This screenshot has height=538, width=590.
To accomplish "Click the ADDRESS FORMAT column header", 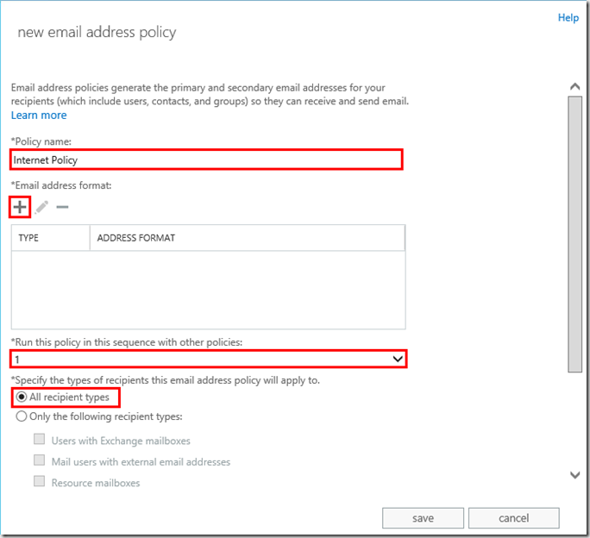I will pyautogui.click(x=247, y=238).
